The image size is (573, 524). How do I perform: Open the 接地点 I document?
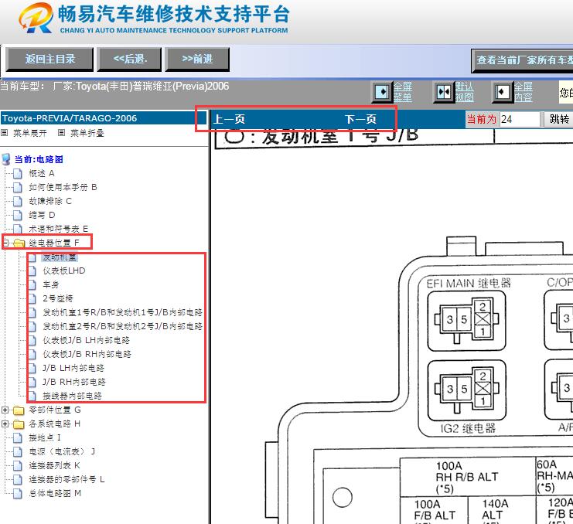45,437
